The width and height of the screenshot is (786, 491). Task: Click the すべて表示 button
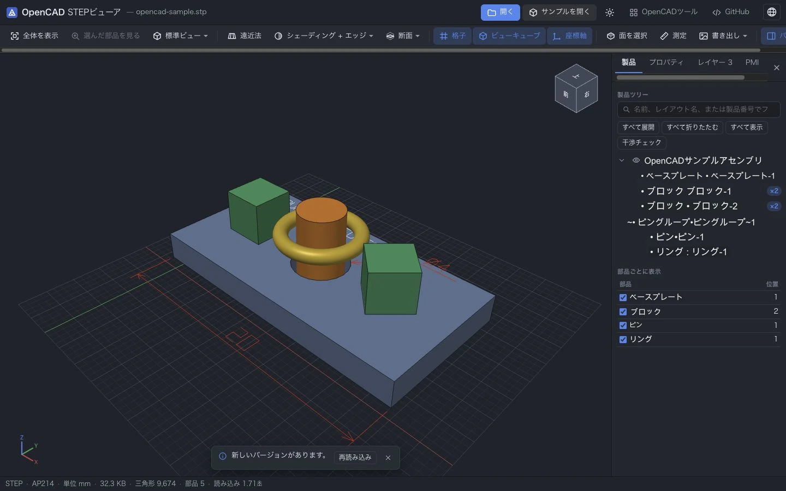(747, 128)
